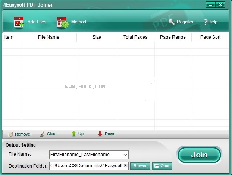Open the Method settings gear icon
232x175 pixels.
[x=63, y=22]
